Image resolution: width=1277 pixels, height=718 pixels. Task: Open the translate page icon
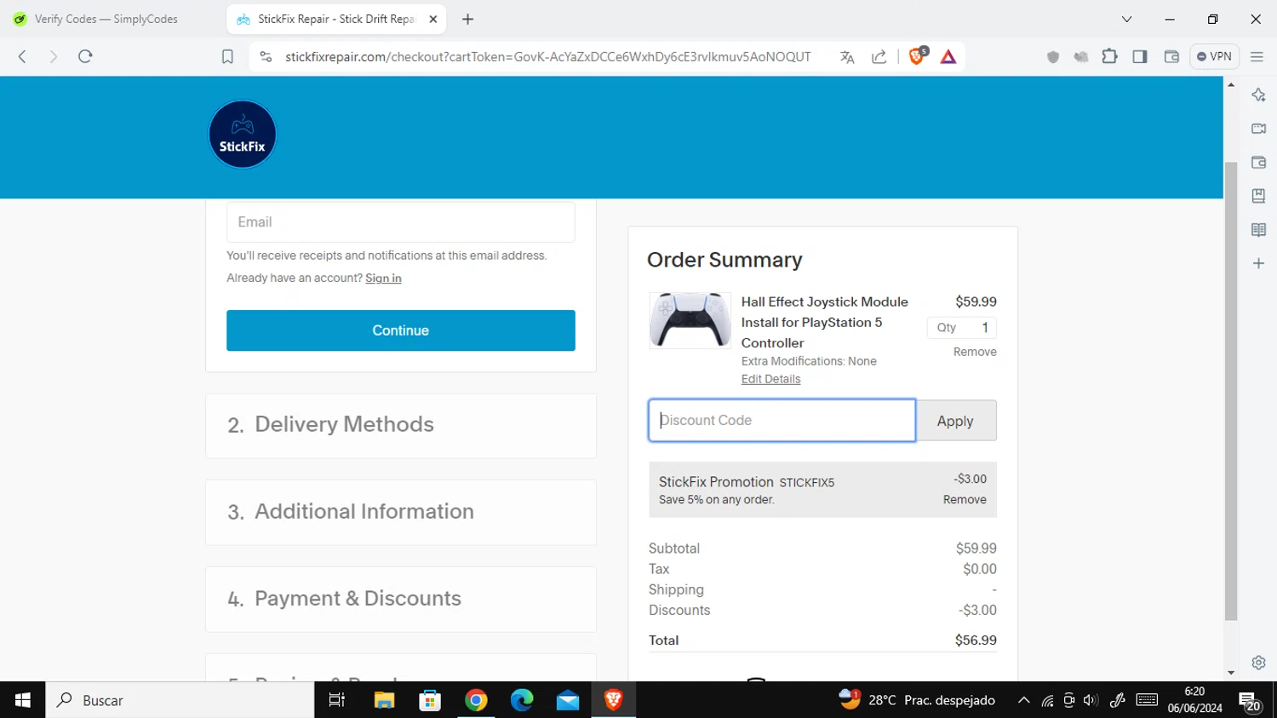tap(847, 57)
